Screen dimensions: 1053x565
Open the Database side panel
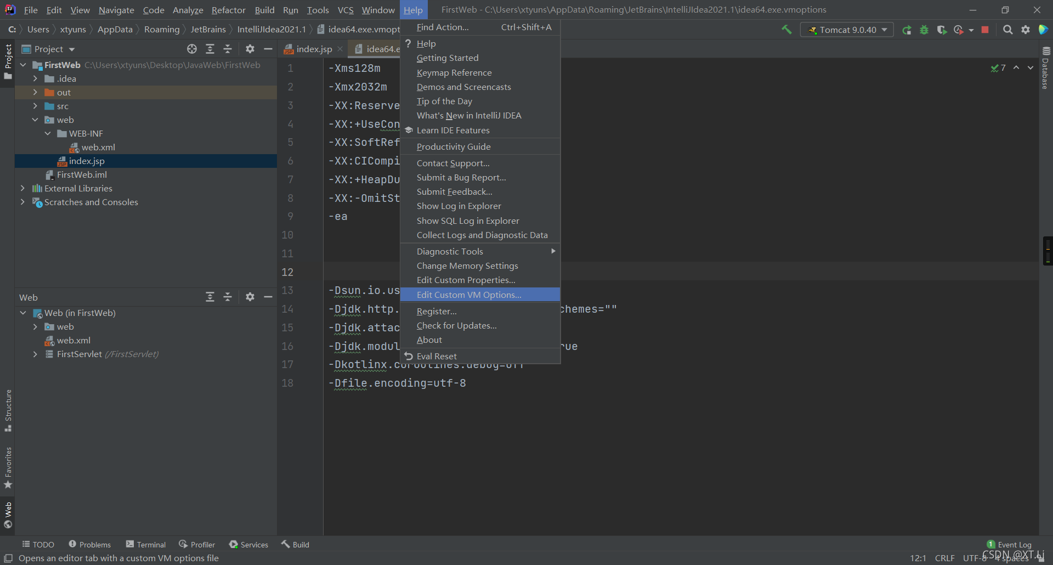coord(1045,68)
